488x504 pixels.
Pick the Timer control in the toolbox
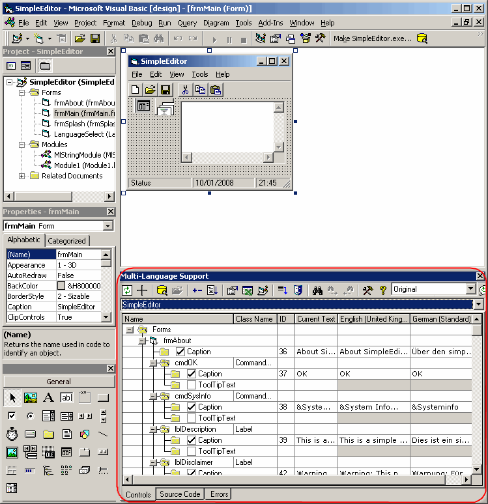(x=12, y=434)
